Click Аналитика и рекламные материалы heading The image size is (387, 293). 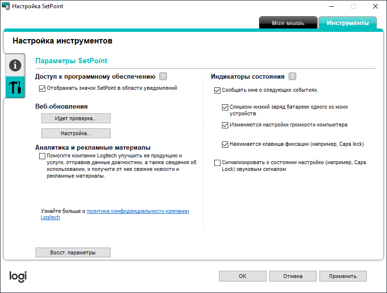pyautogui.click(x=93, y=147)
